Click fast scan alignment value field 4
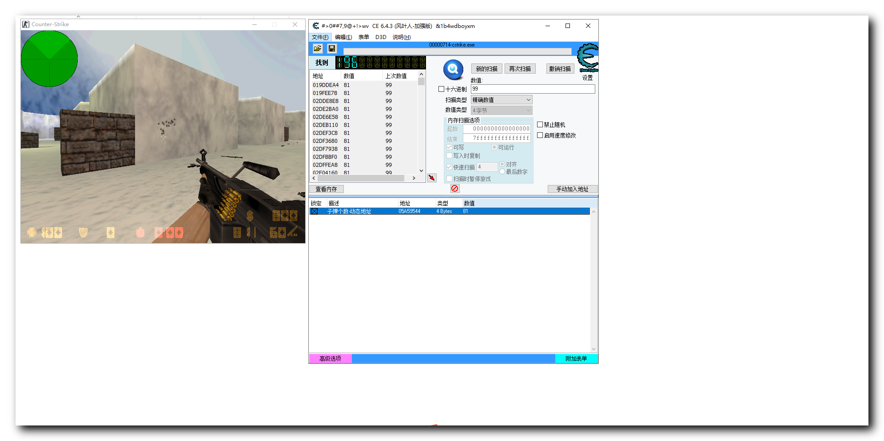The image size is (884, 441). [x=487, y=167]
